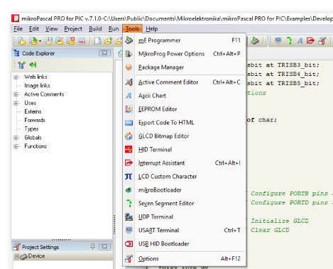The width and height of the screenshot is (333, 269).
Task: Click Project Settings panel title icon
Action: pos(16,247)
